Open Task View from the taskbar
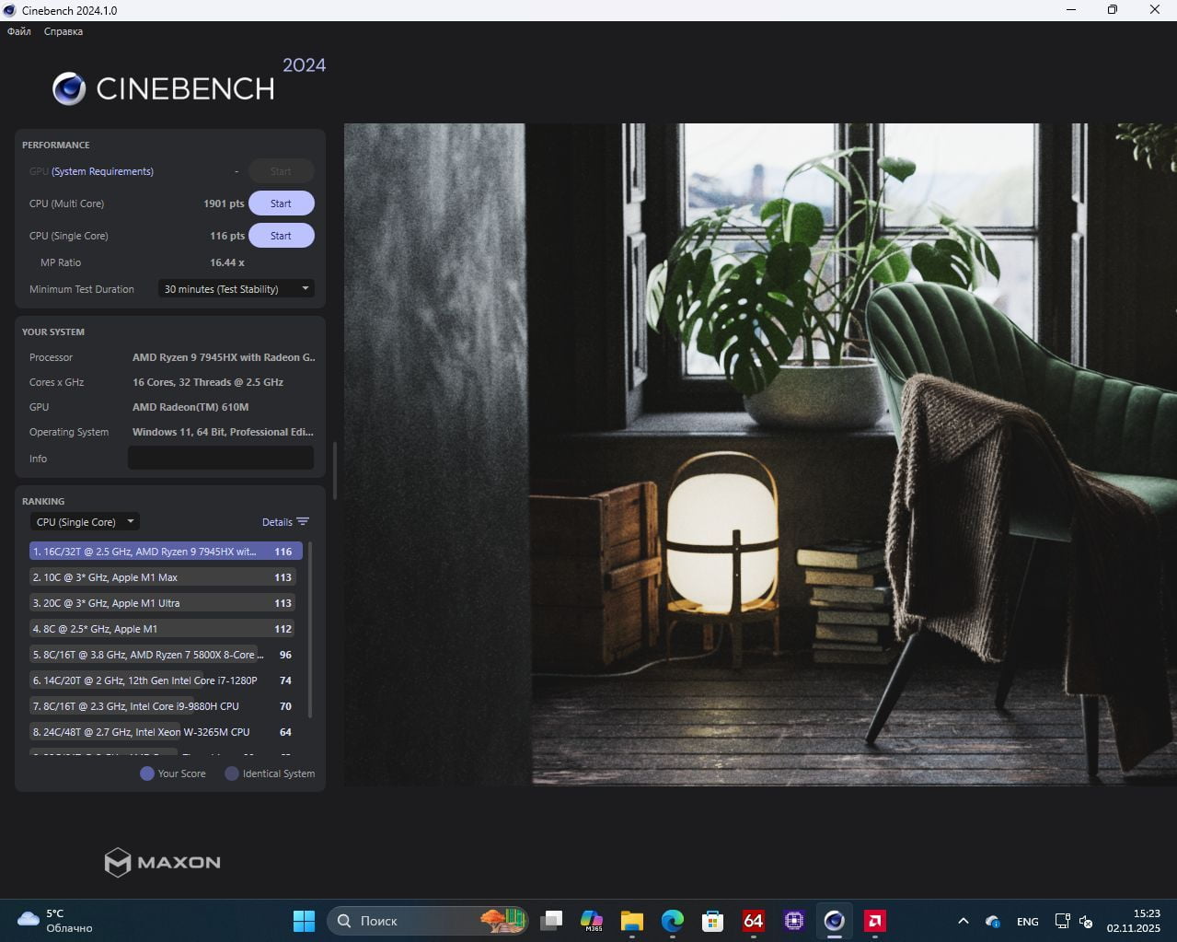 click(x=551, y=921)
